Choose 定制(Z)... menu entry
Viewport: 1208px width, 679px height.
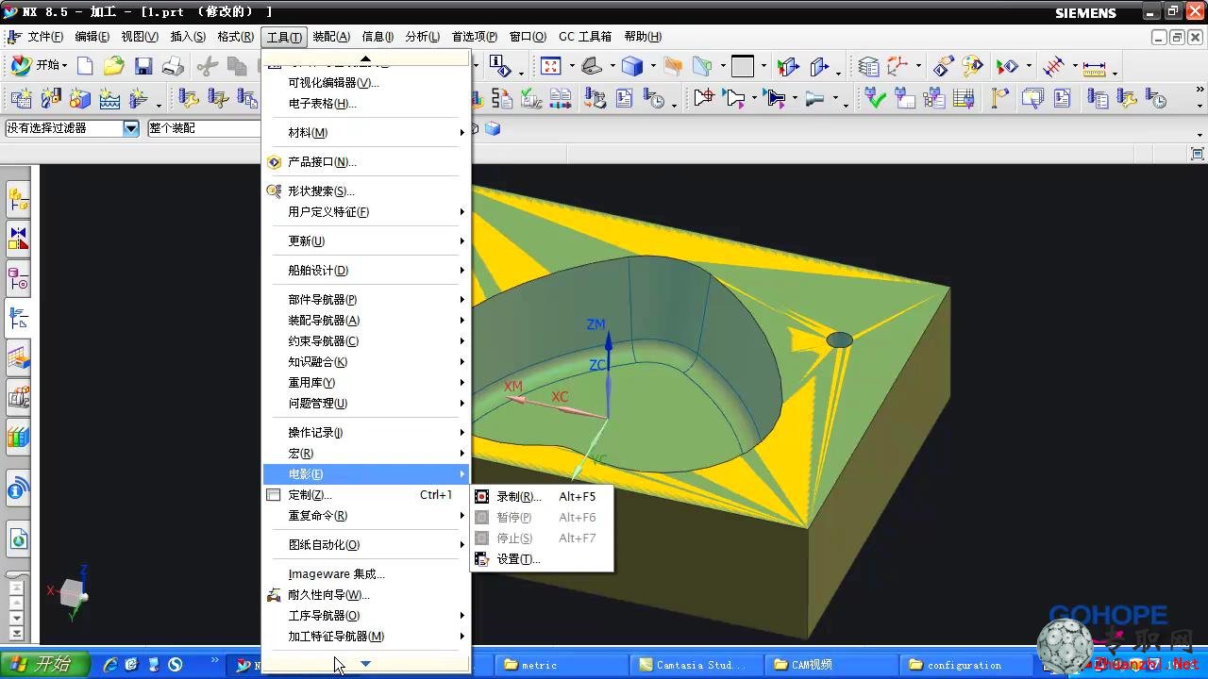(x=366, y=495)
